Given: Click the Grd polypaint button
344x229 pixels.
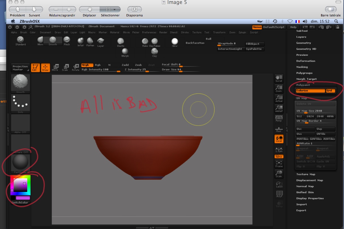Looking at the screenshot, I should click(x=330, y=91).
